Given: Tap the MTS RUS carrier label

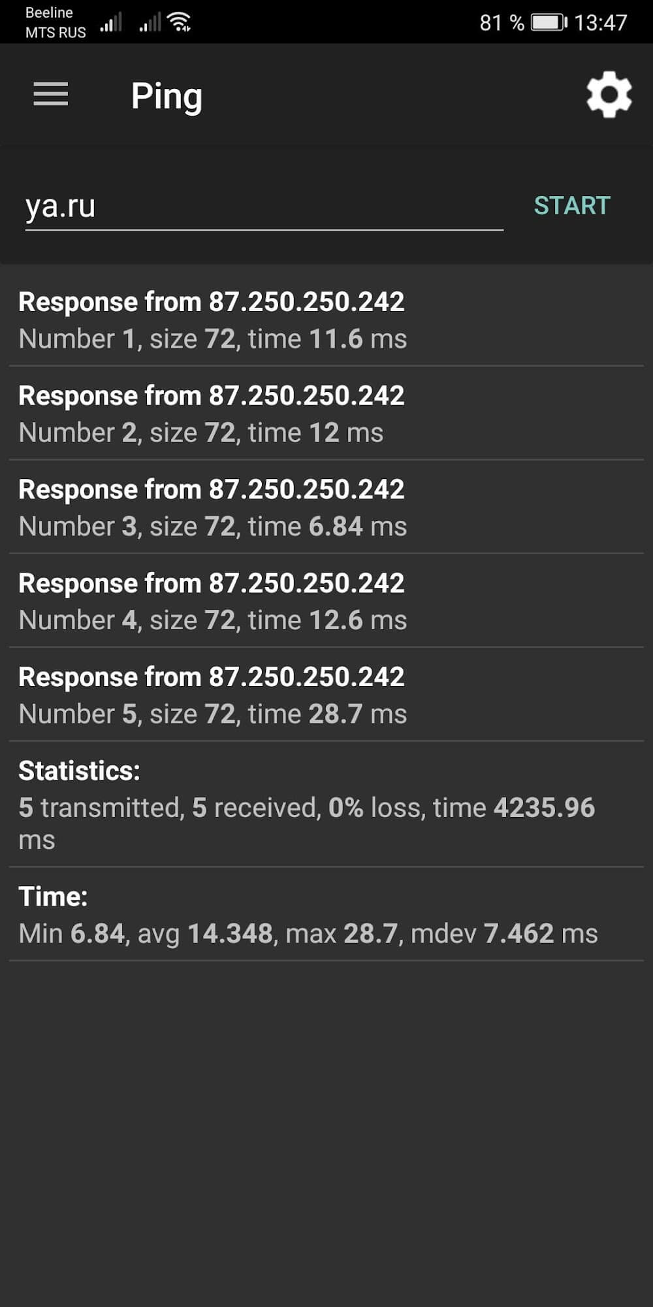Looking at the screenshot, I should [56, 33].
